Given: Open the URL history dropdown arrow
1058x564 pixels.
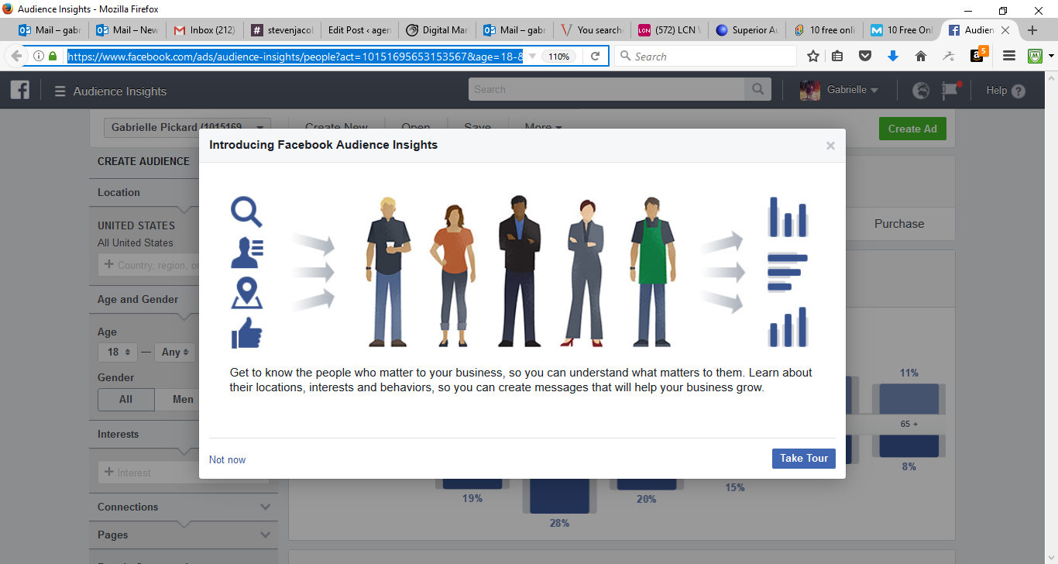Looking at the screenshot, I should pyautogui.click(x=532, y=57).
